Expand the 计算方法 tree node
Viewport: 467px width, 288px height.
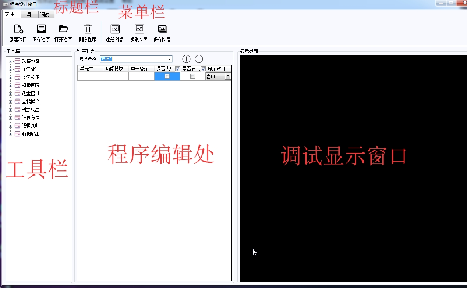tap(10, 118)
